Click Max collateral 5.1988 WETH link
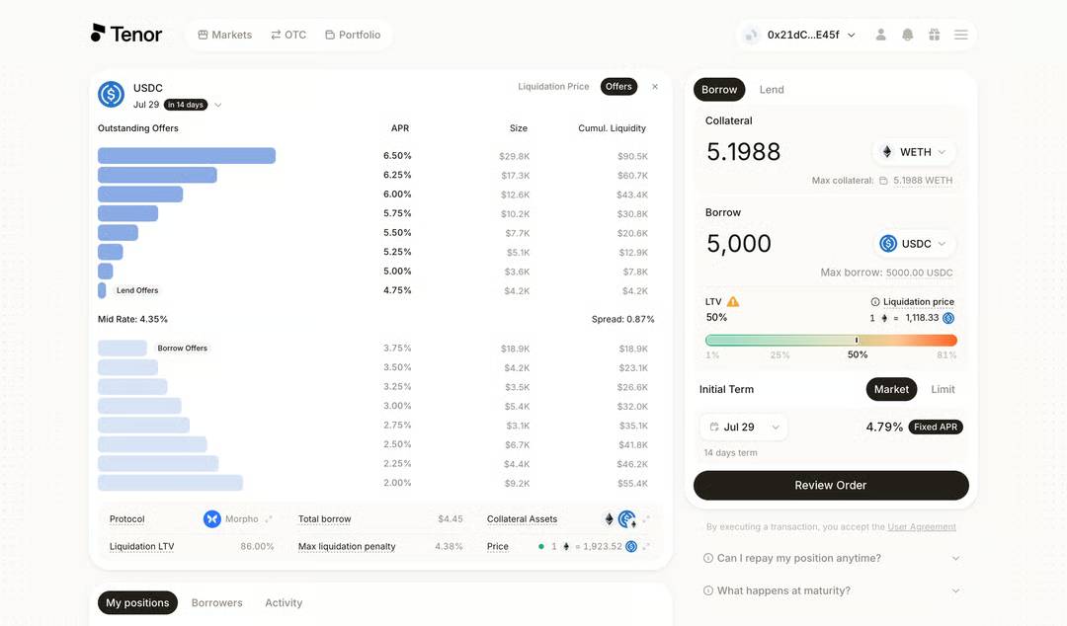The image size is (1067, 626). coord(923,181)
